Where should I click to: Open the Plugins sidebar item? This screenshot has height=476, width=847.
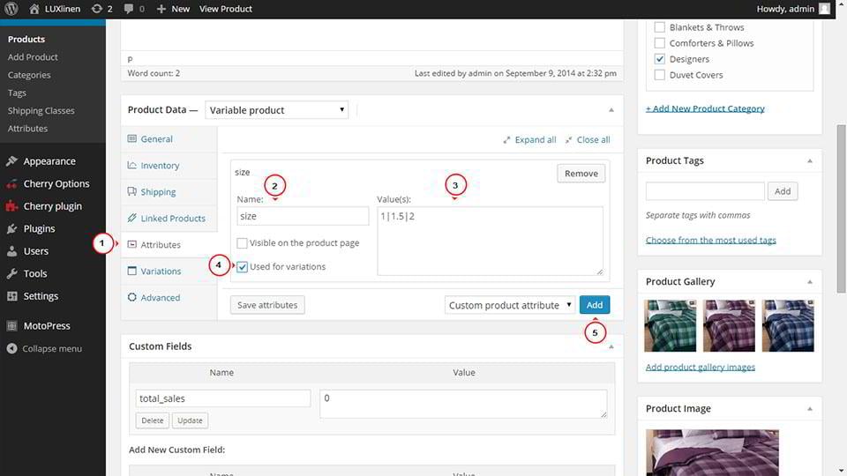pos(39,228)
